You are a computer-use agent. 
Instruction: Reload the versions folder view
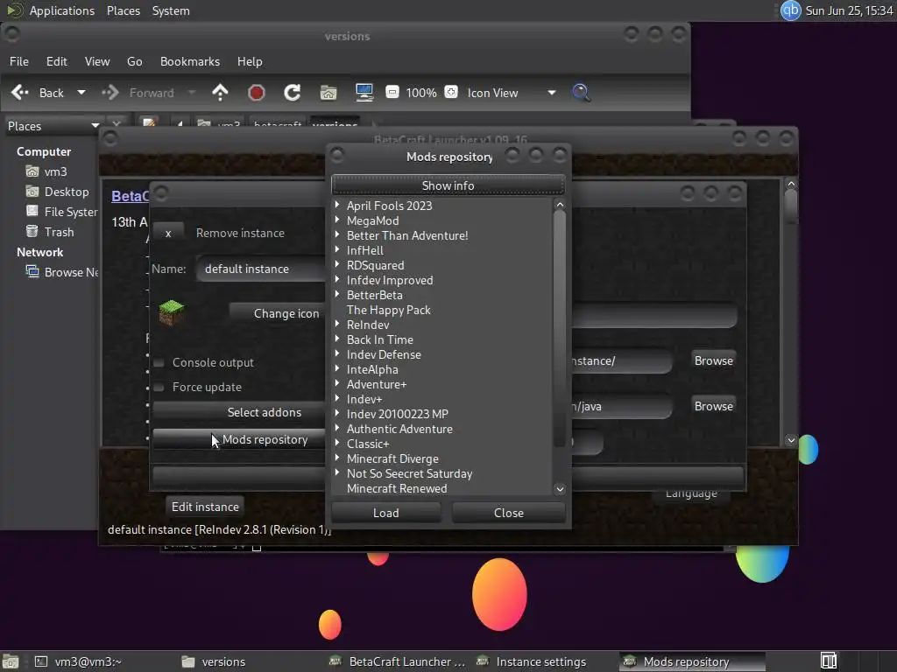293,93
